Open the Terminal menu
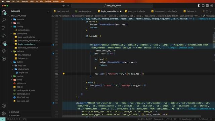 [x=48, y=1]
